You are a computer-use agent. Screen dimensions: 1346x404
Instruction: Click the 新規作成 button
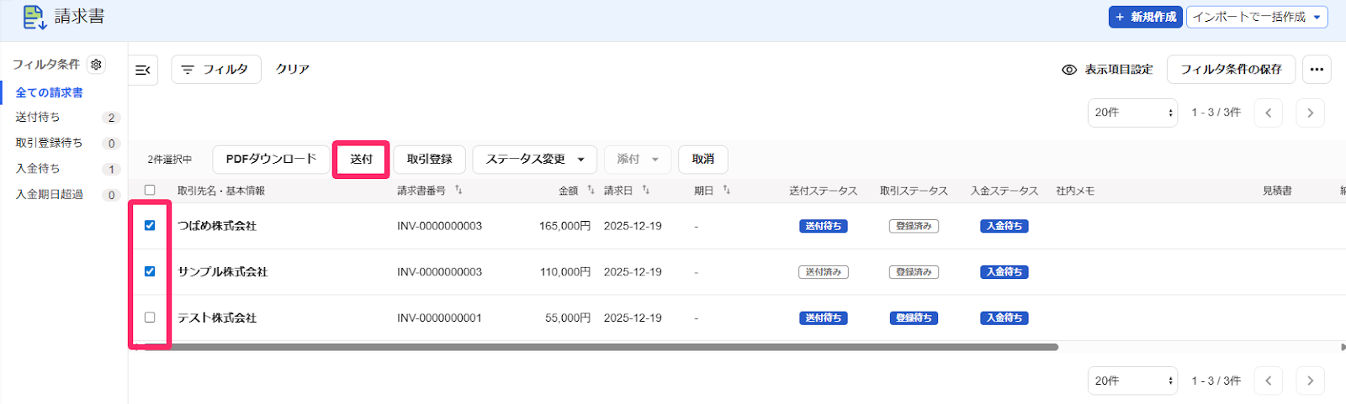coord(1145,17)
